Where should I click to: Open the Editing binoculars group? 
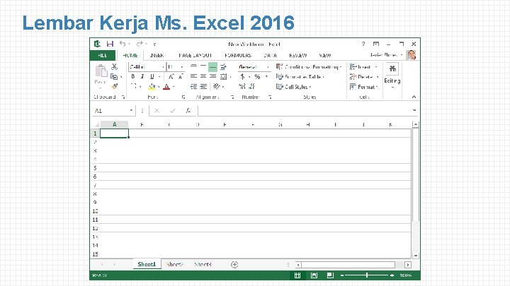pyautogui.click(x=392, y=76)
